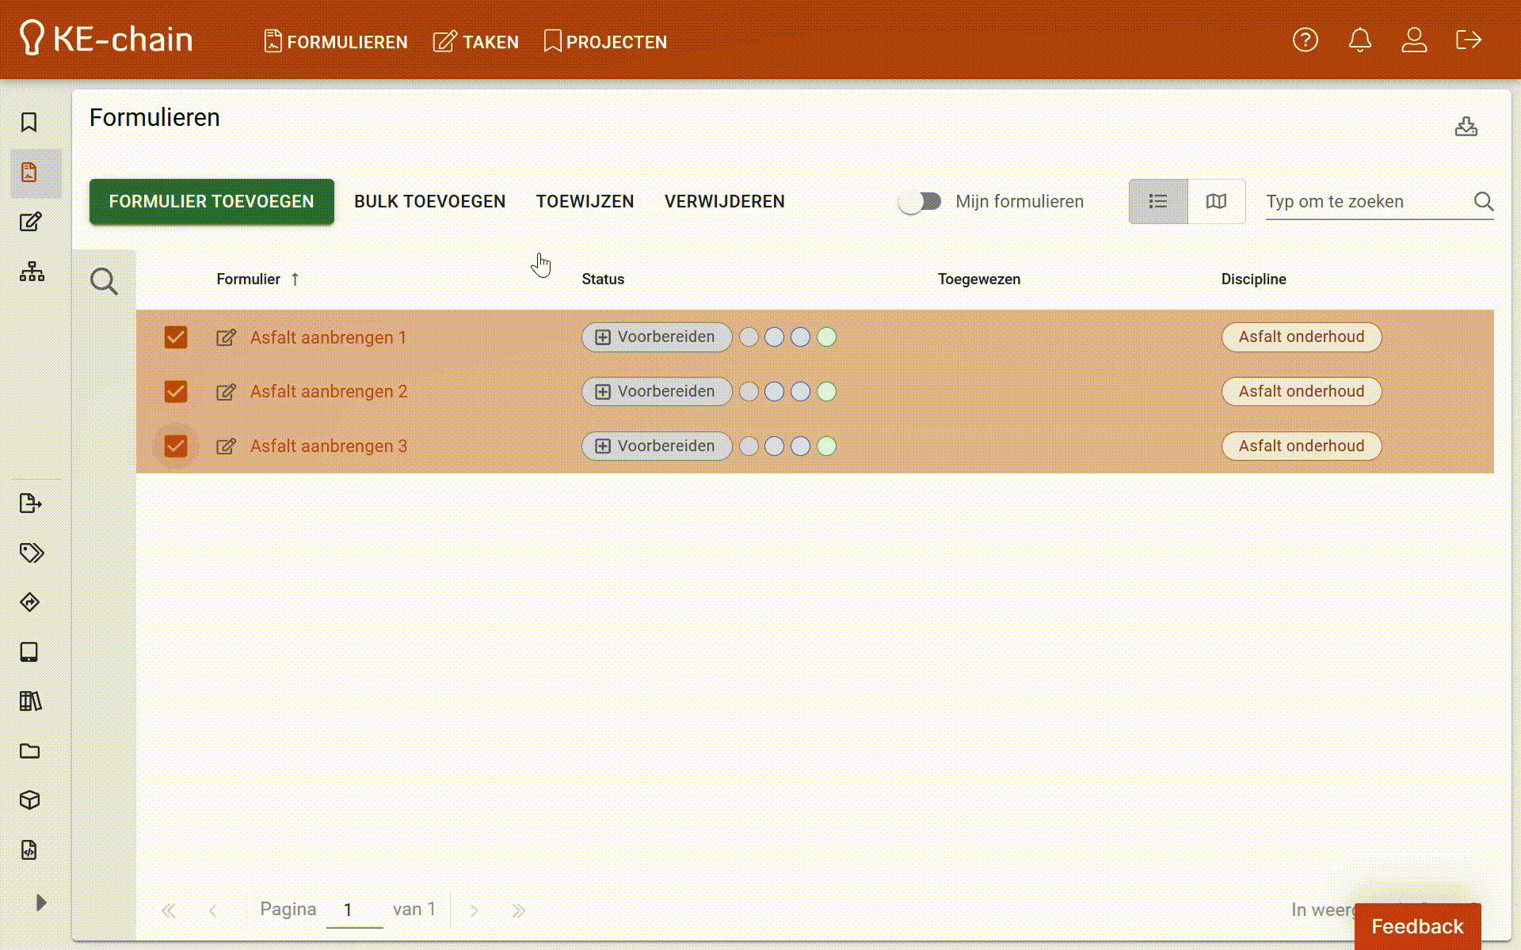Open the notifications bell

pyautogui.click(x=1359, y=40)
